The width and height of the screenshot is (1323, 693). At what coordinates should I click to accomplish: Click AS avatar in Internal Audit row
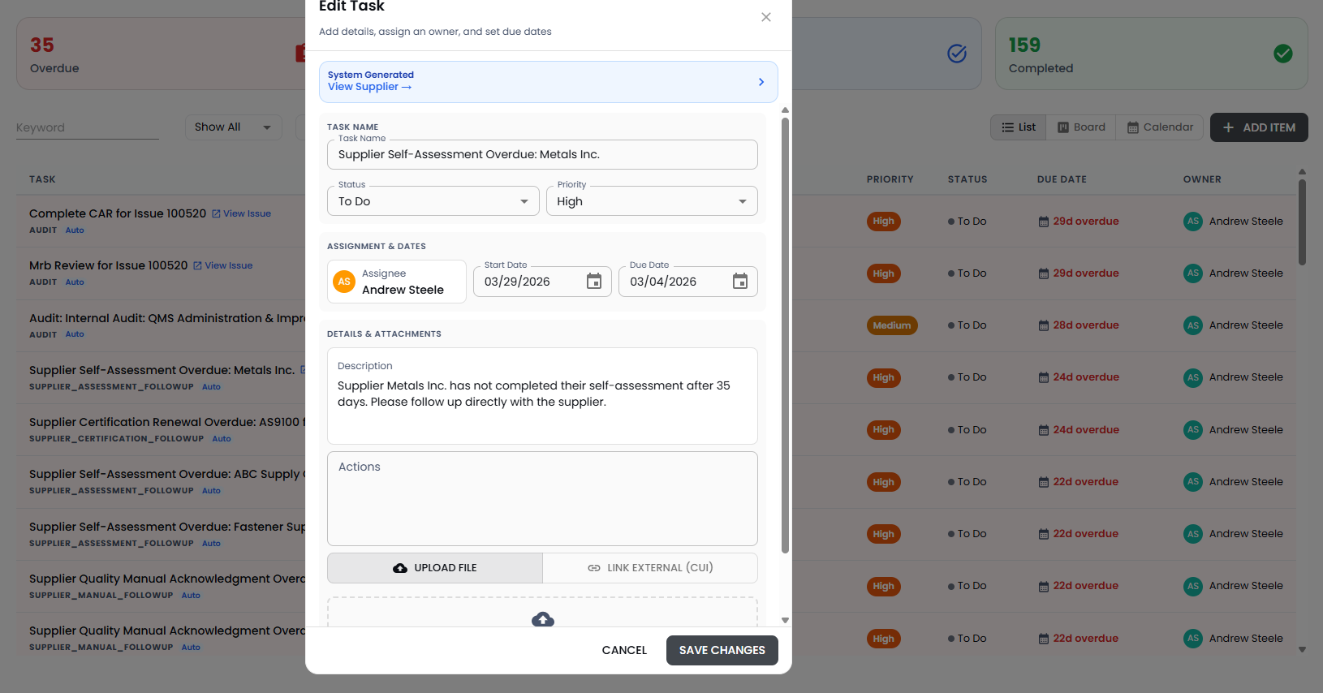pyautogui.click(x=1192, y=325)
